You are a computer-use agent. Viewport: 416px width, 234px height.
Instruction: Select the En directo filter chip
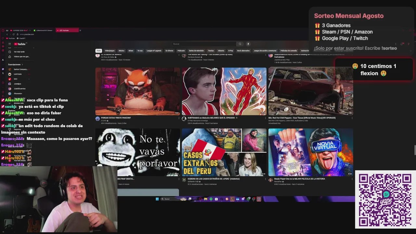pos(169,51)
